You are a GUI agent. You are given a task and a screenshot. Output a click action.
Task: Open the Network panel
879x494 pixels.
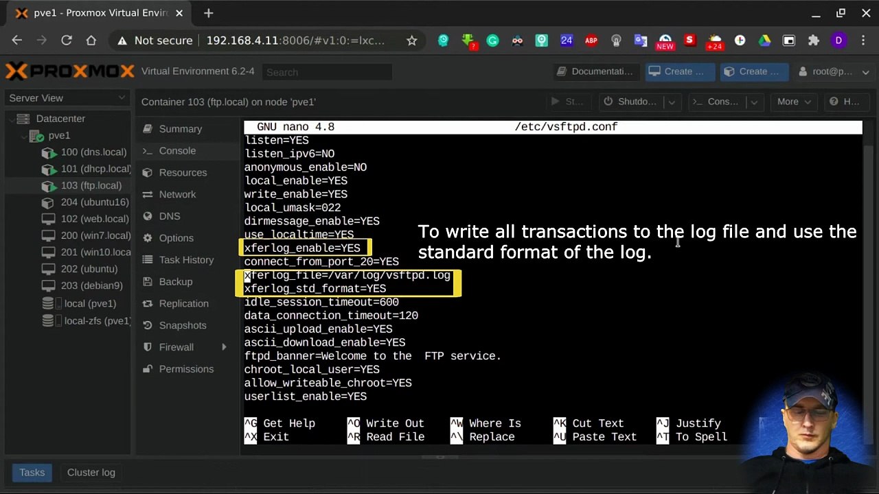coord(177,194)
